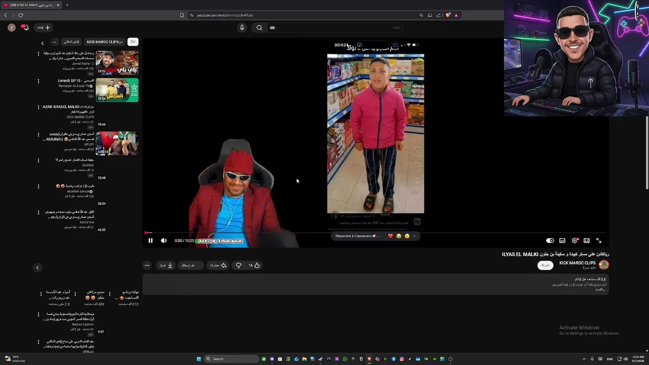Open the 1:05:13 suggested video thumbnail

[117, 143]
